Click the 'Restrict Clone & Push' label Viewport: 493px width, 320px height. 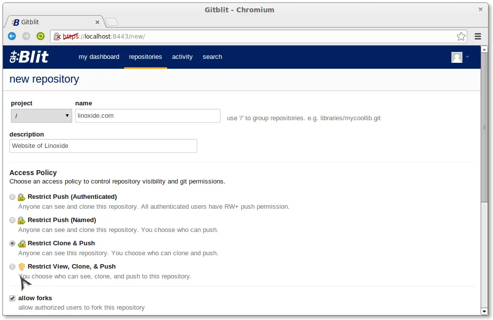coord(61,243)
